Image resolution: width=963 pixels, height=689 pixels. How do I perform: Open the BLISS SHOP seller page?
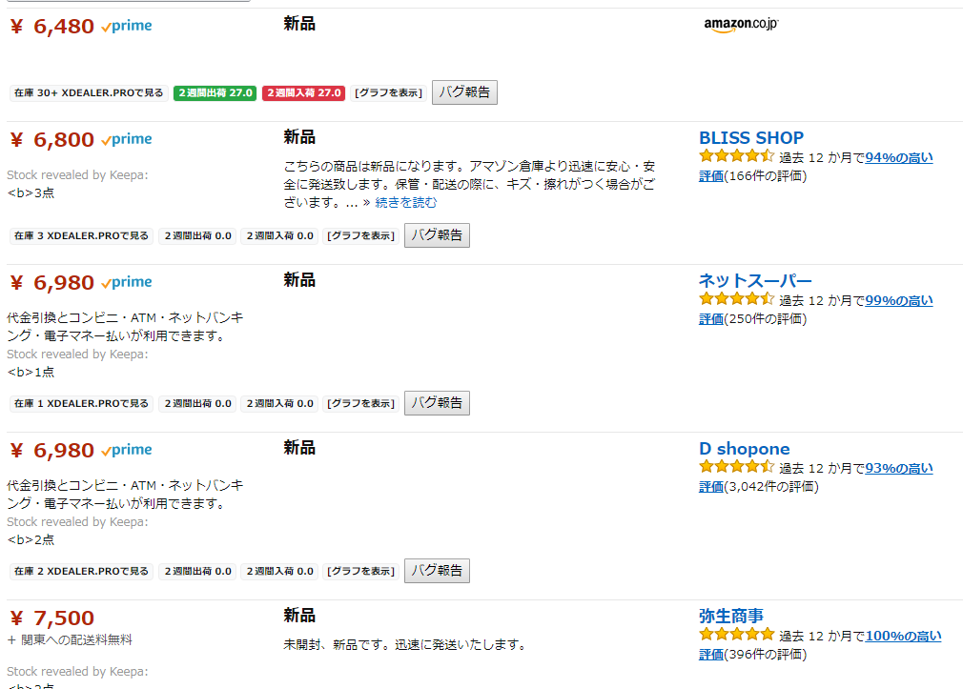point(751,137)
